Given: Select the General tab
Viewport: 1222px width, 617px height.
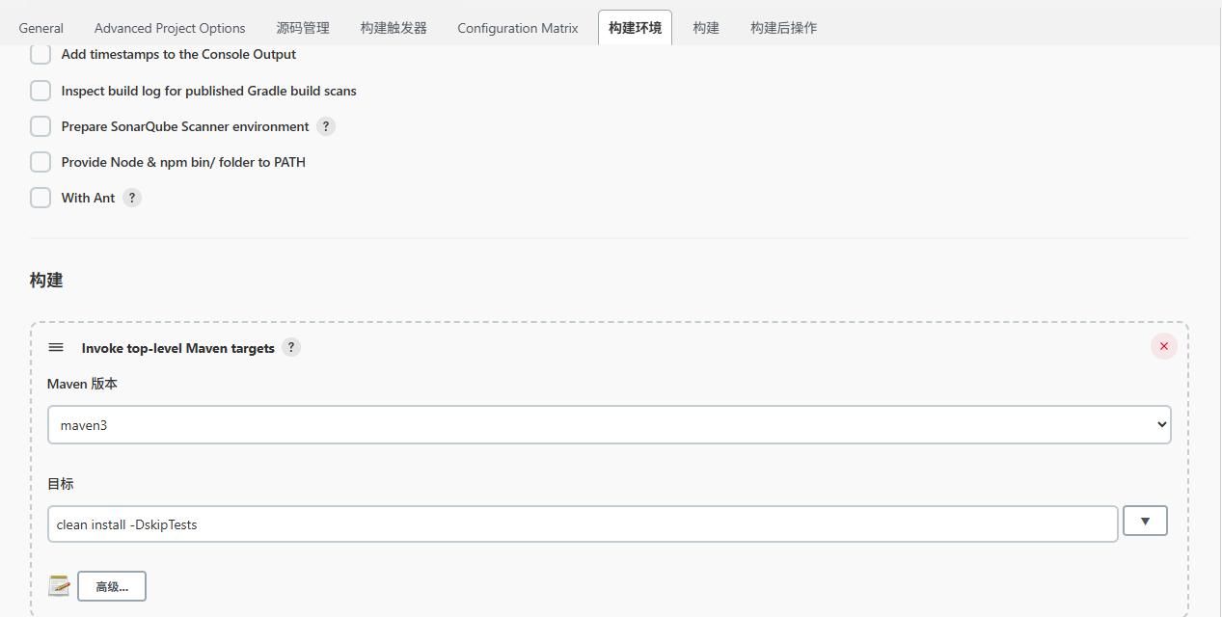Looking at the screenshot, I should point(41,27).
